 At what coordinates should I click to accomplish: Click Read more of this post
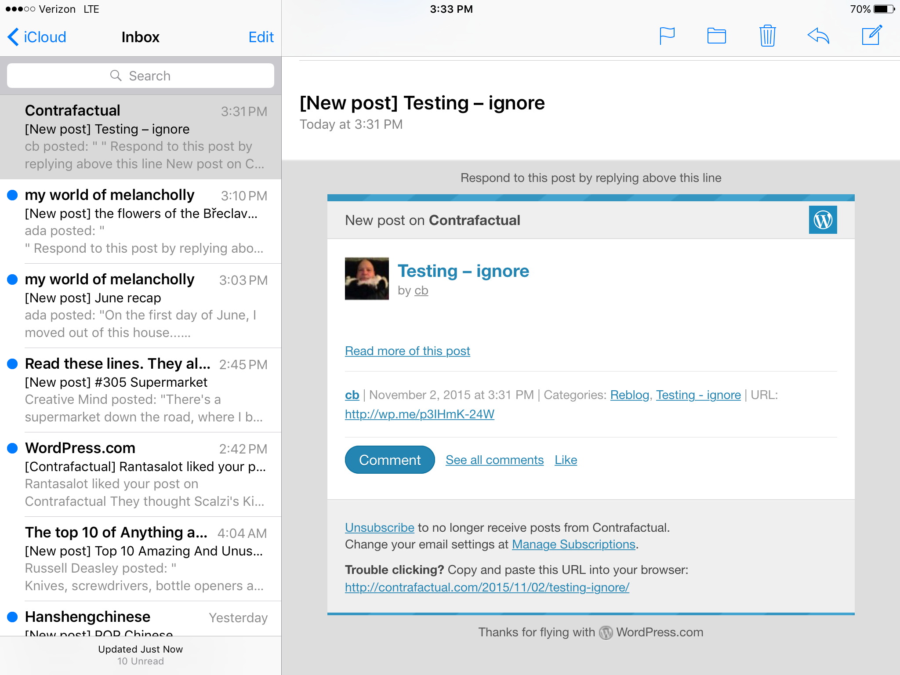(407, 351)
